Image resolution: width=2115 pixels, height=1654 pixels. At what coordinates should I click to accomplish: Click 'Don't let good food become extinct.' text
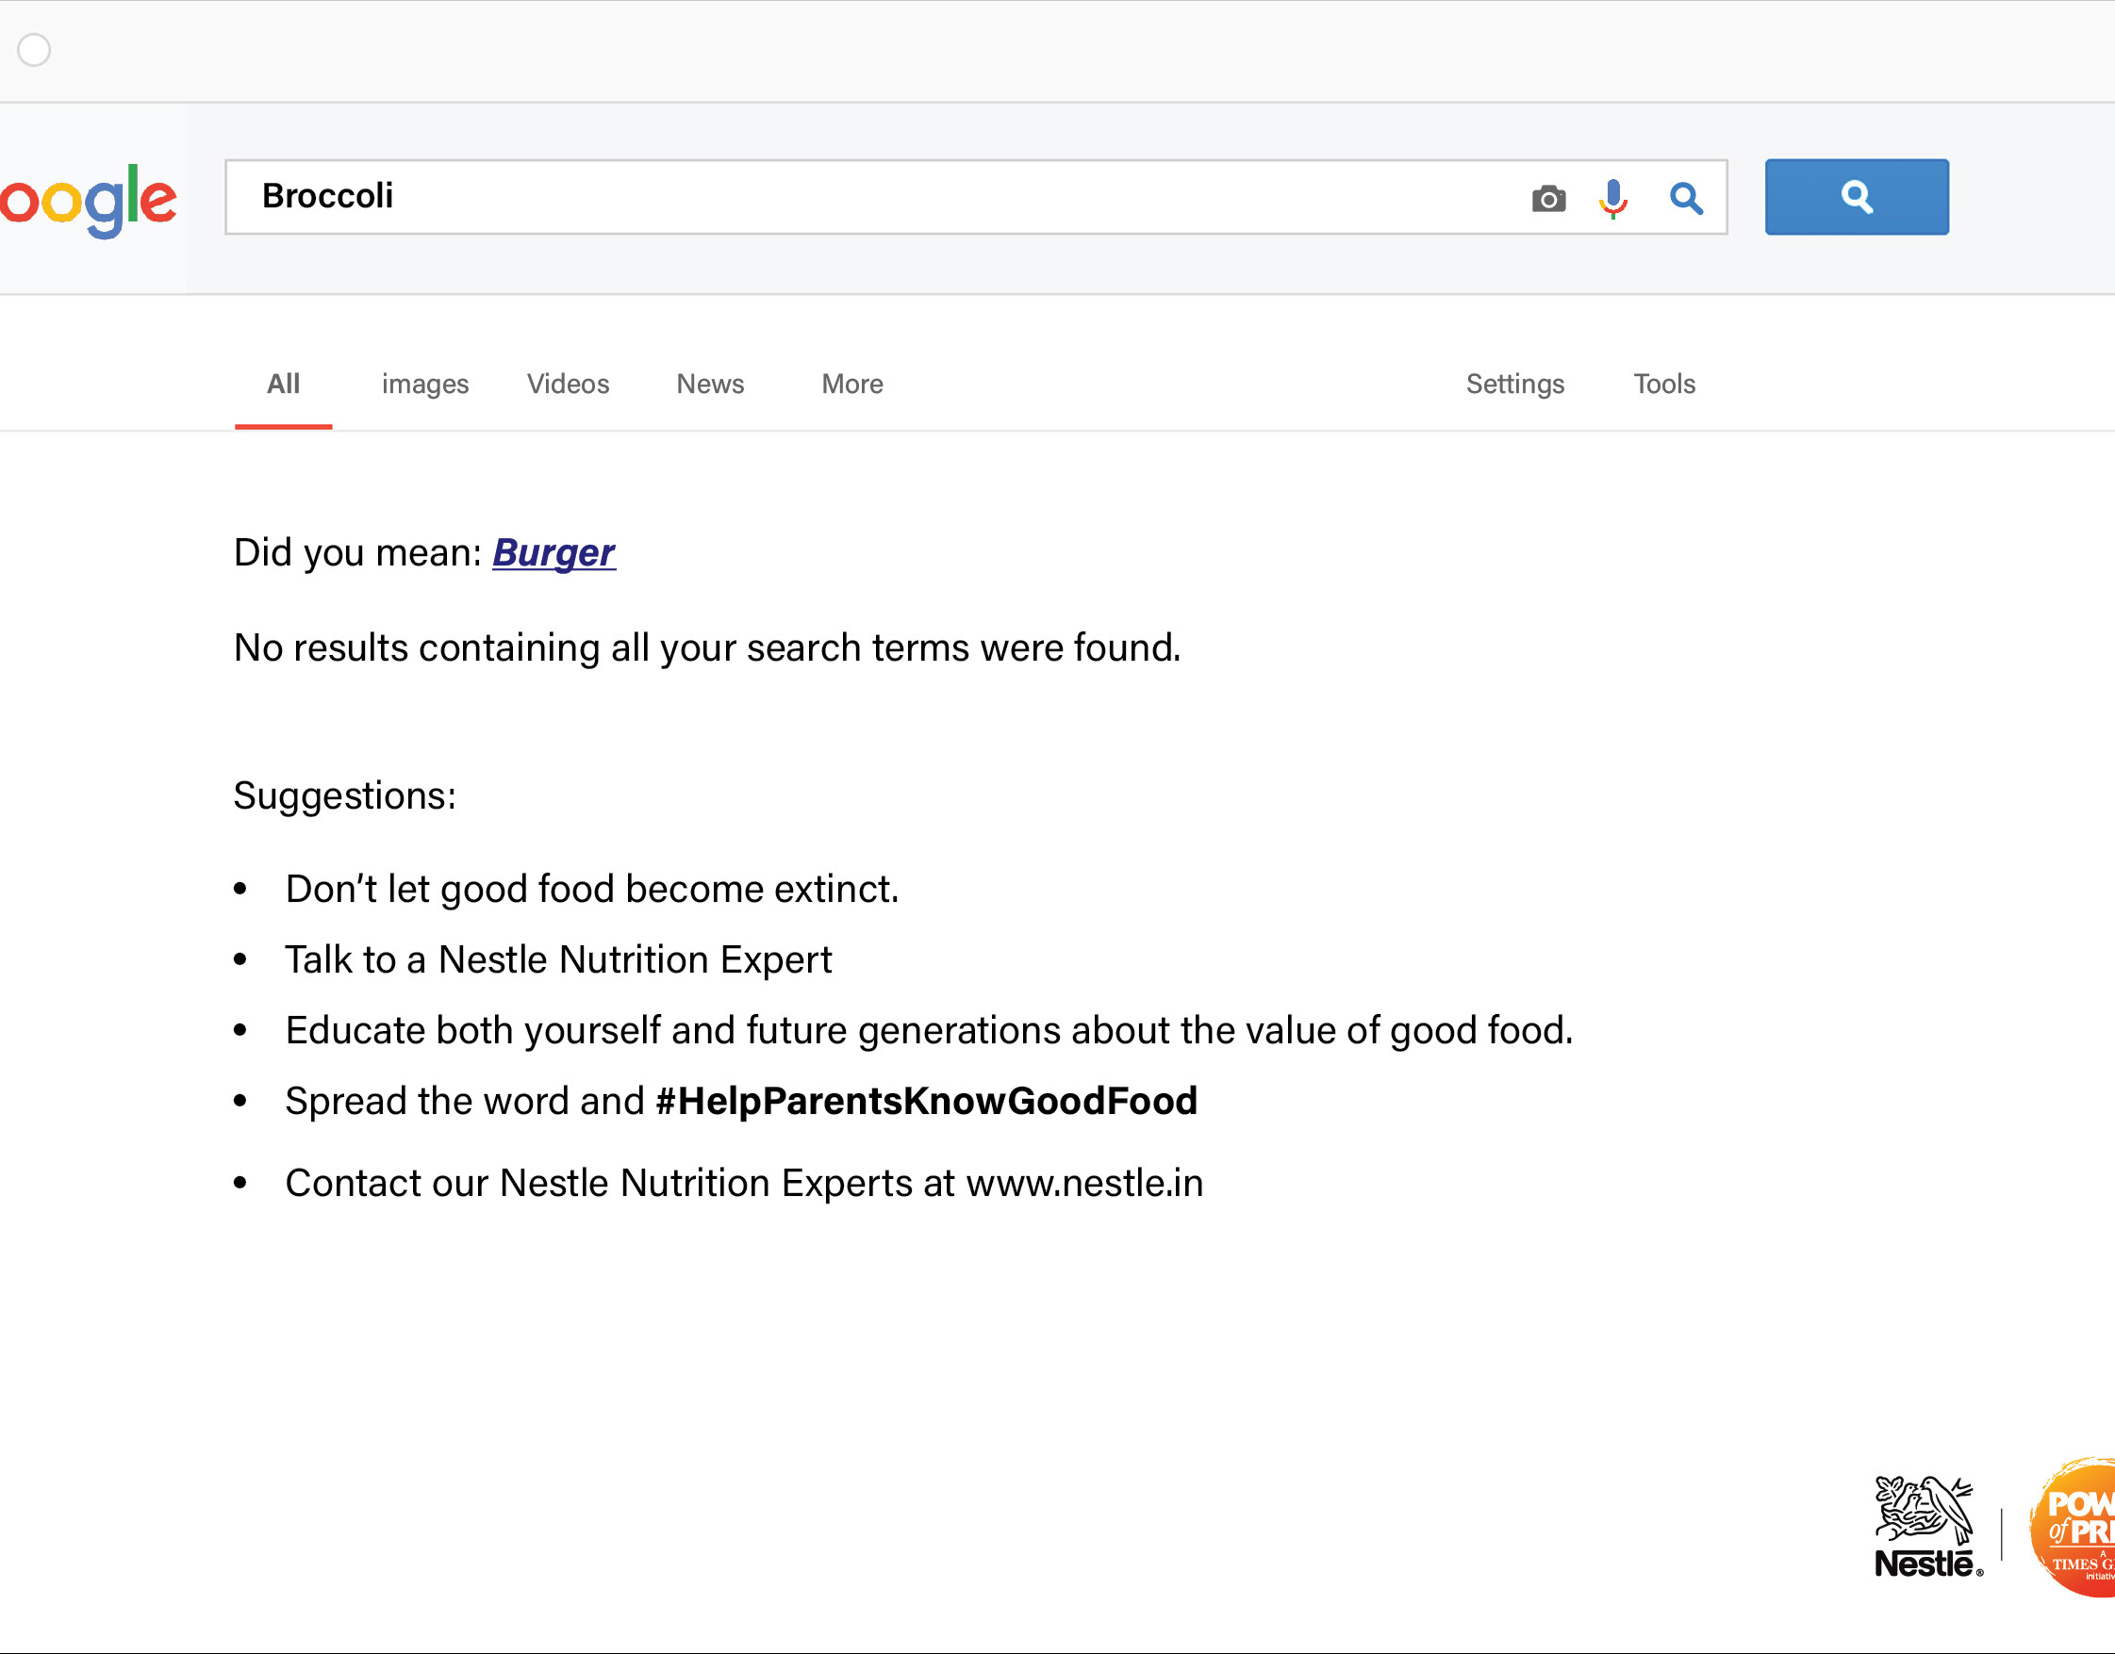592,889
